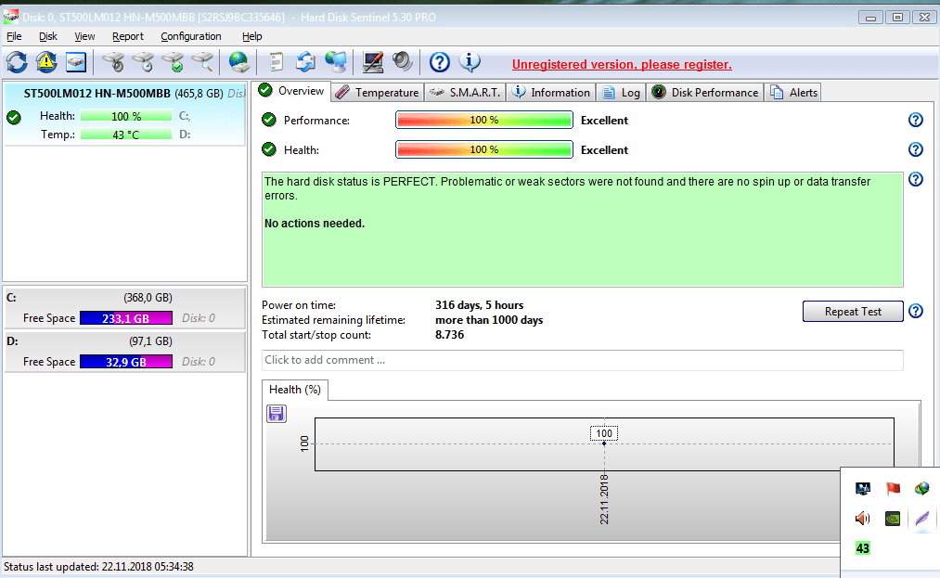Click the help icon beside Health row
Image resolution: width=940 pixels, height=578 pixels.
(x=916, y=149)
